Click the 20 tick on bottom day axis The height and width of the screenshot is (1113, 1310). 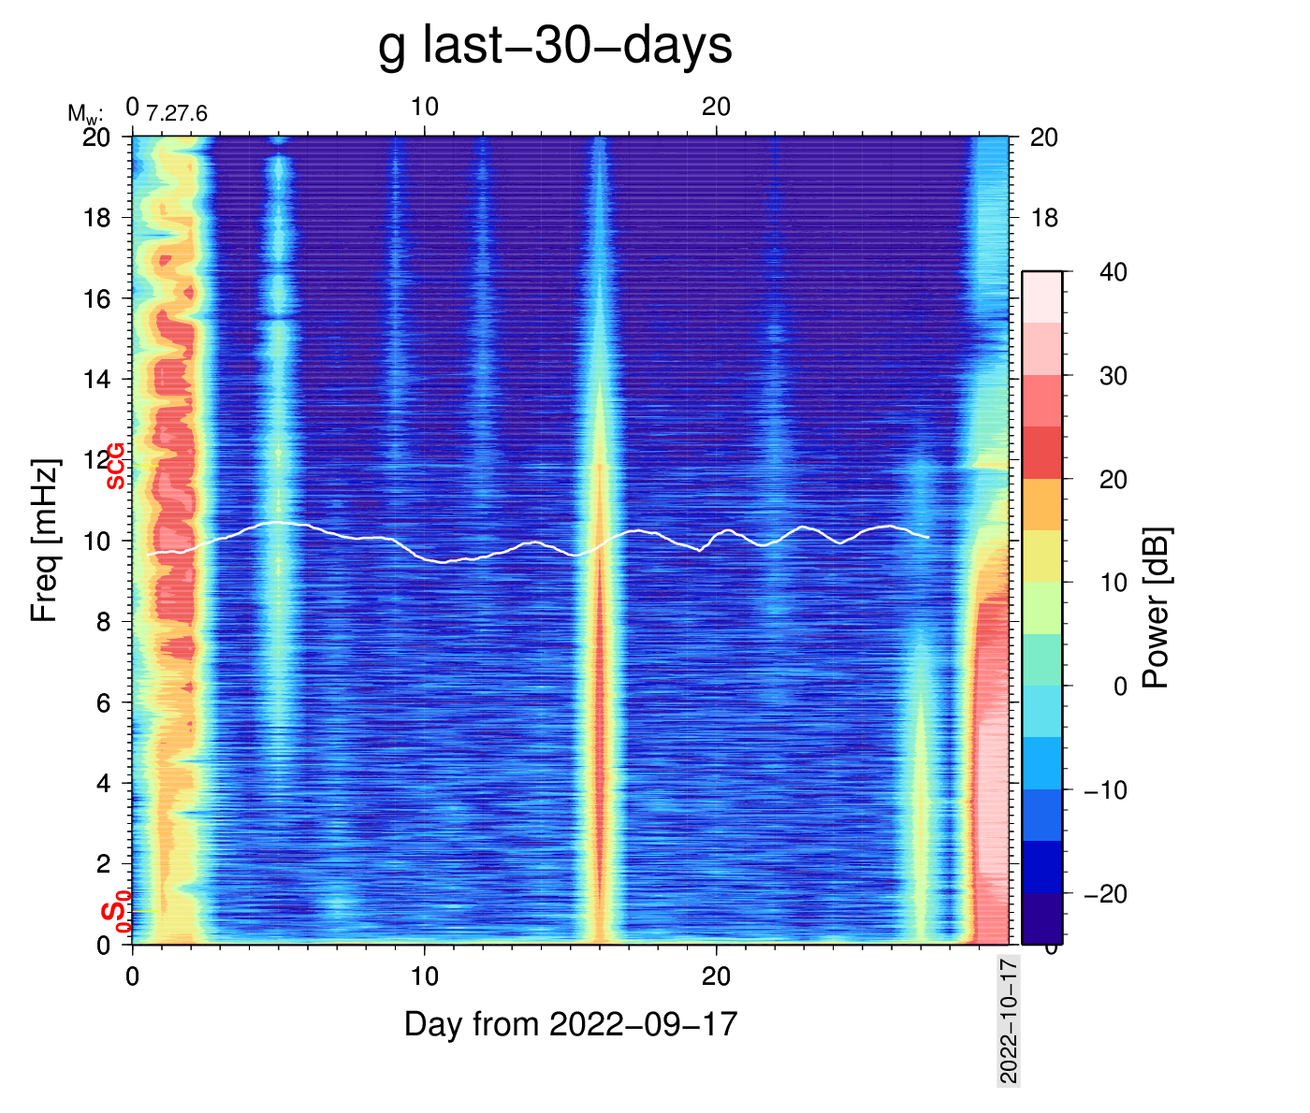[716, 977]
